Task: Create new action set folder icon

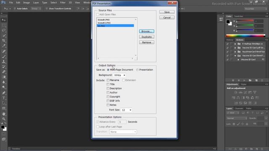Action: (250, 80)
